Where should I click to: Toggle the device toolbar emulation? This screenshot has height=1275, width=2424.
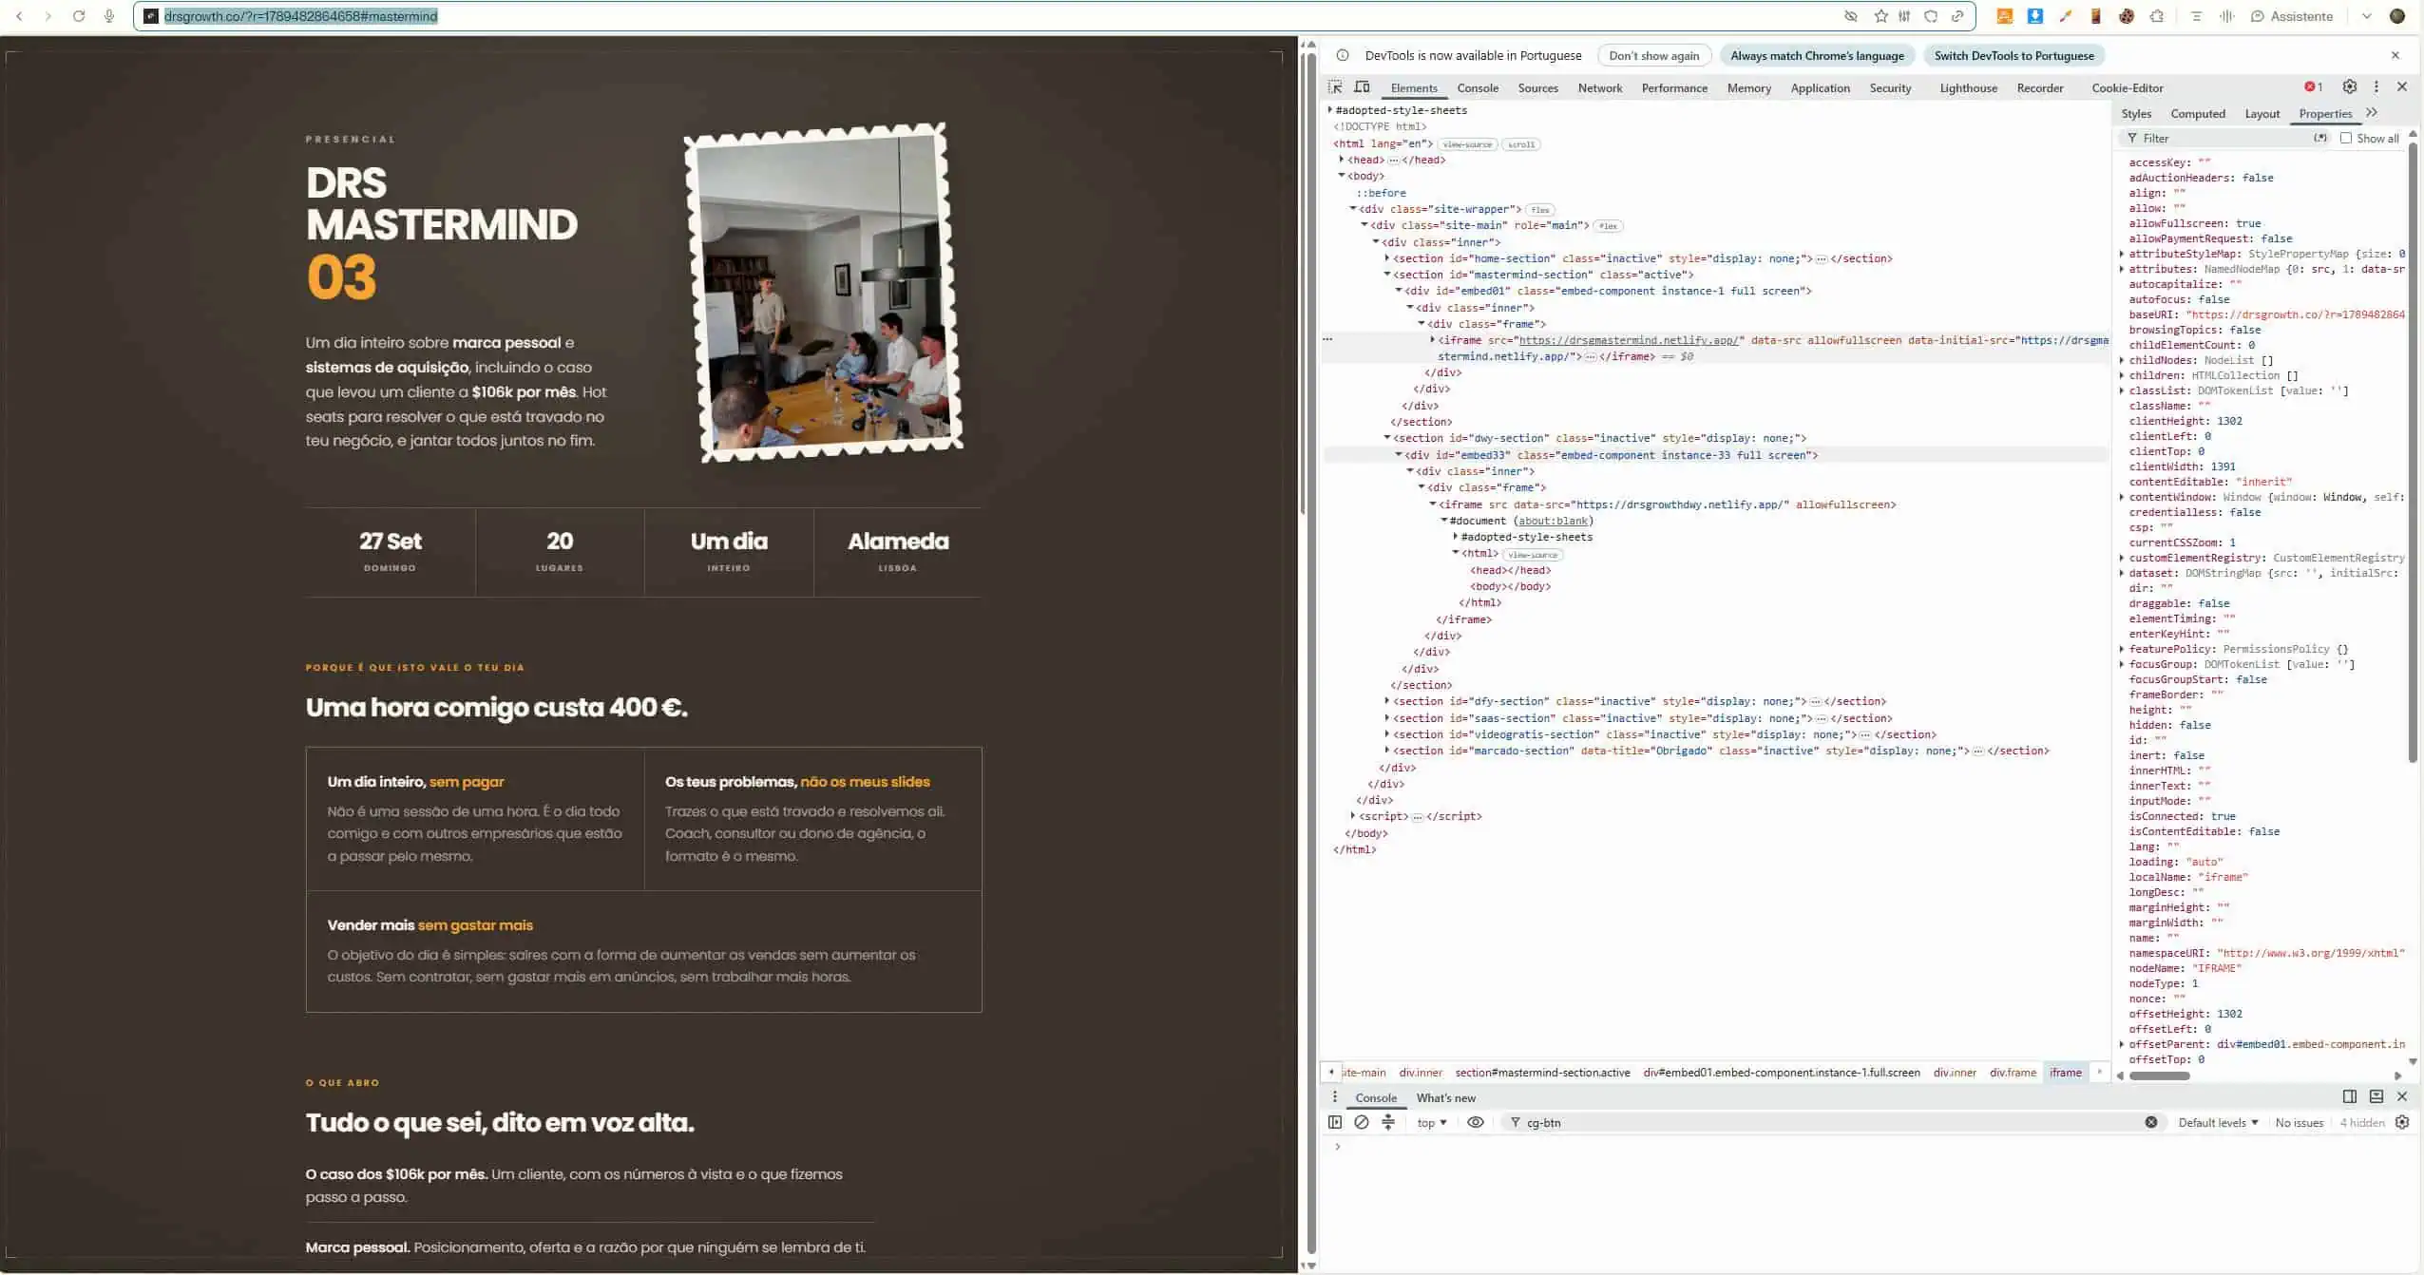(x=1362, y=87)
